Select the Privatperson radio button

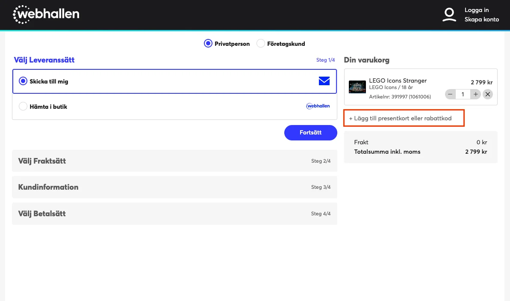[x=208, y=43]
